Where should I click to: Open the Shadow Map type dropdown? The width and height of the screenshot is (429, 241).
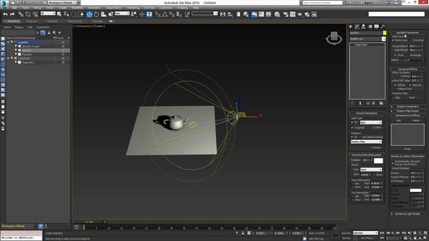pyautogui.click(x=366, y=142)
